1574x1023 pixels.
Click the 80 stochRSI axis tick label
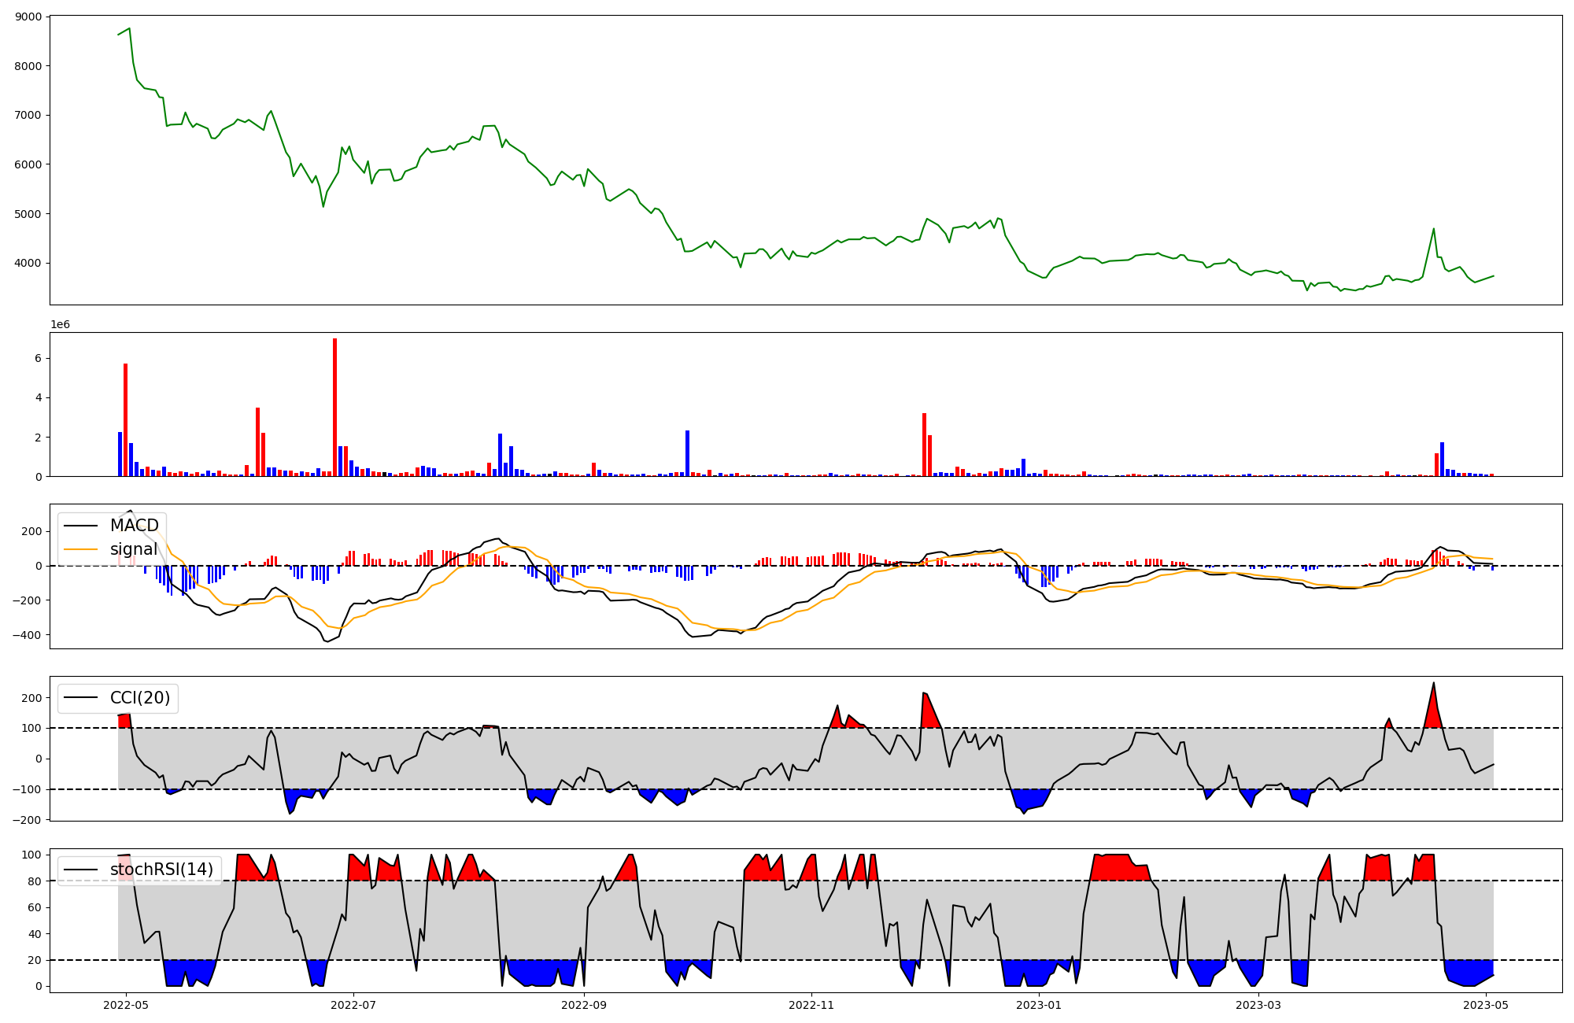(35, 881)
